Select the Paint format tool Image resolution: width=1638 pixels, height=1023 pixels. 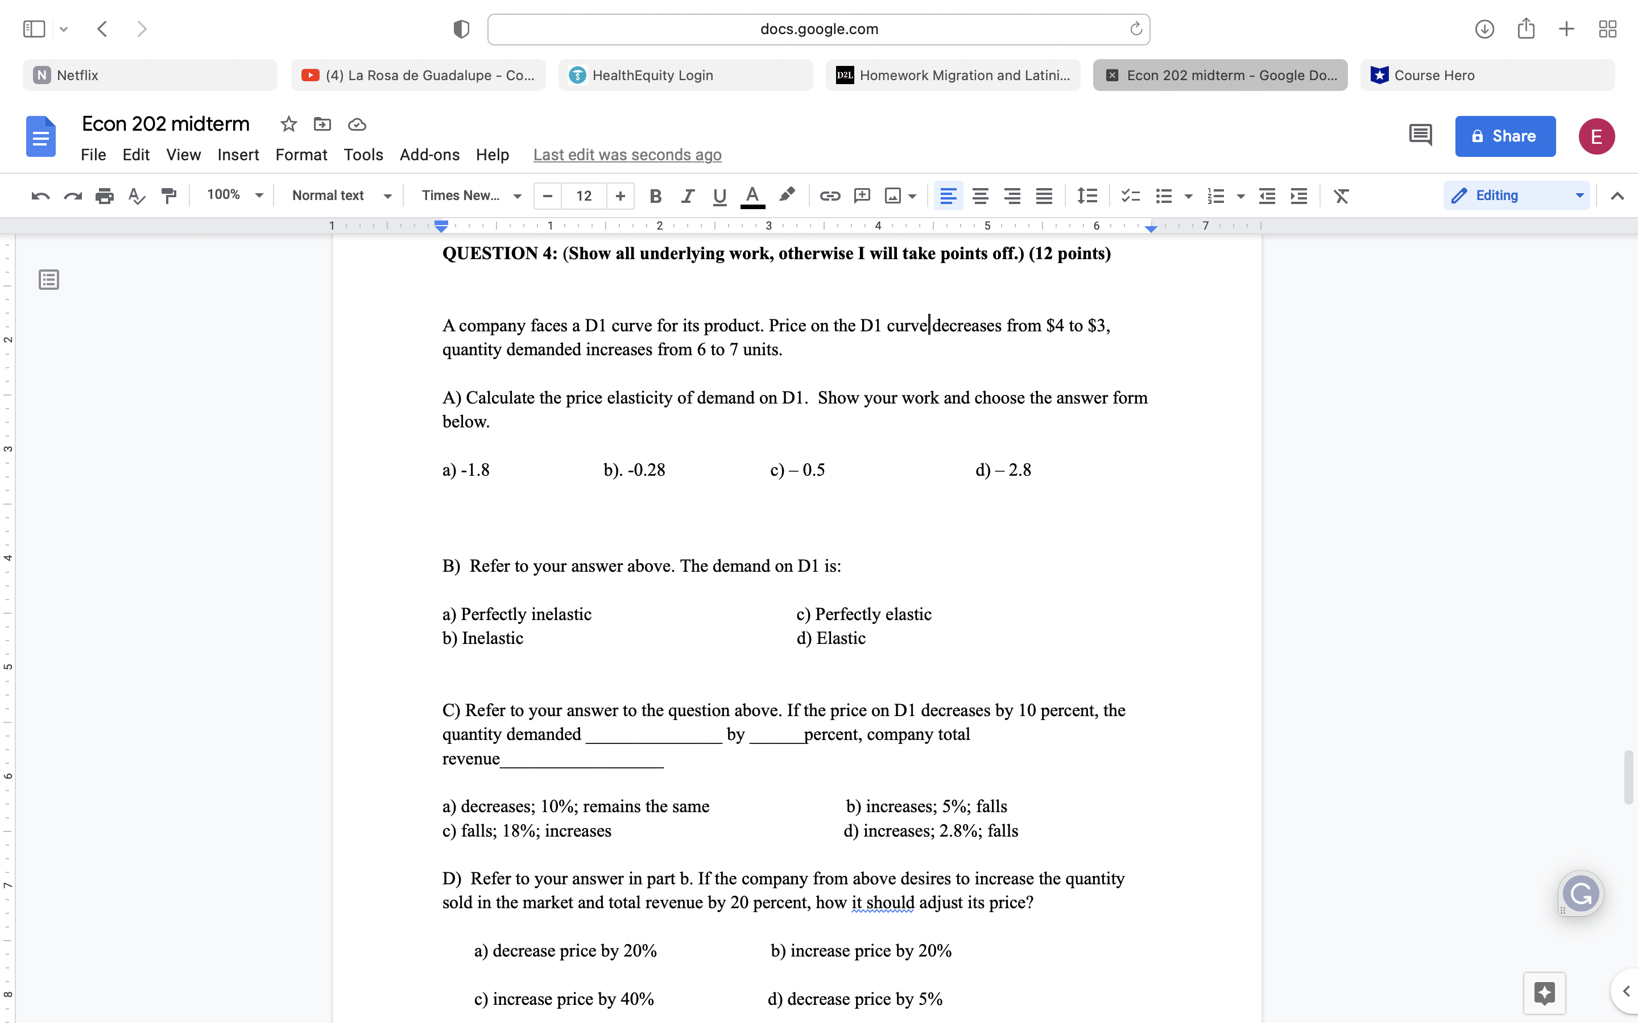click(x=168, y=196)
